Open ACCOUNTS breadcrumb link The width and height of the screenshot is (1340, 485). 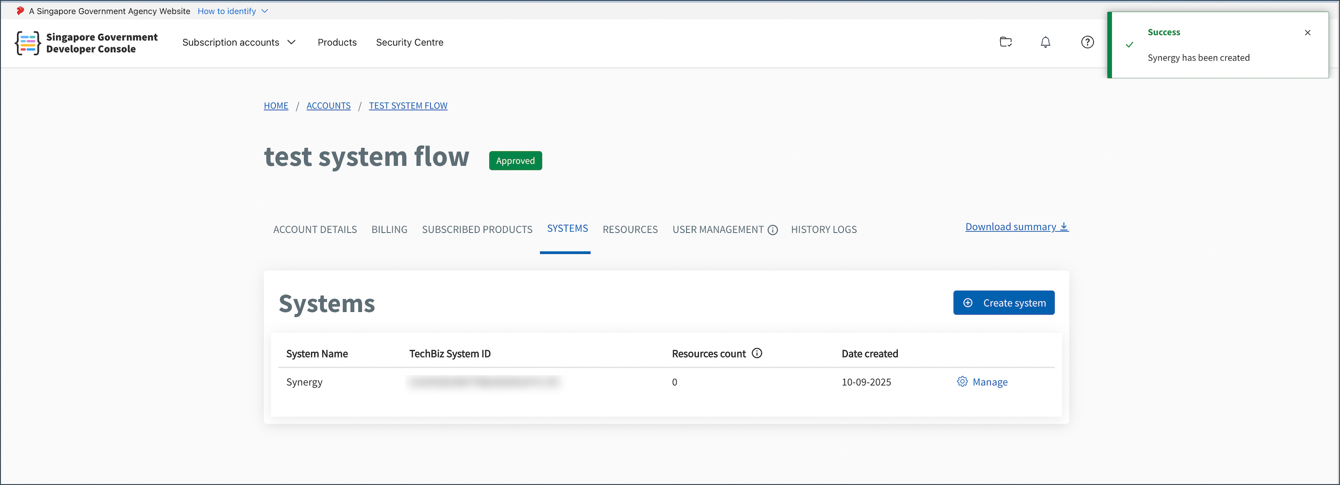coord(328,106)
